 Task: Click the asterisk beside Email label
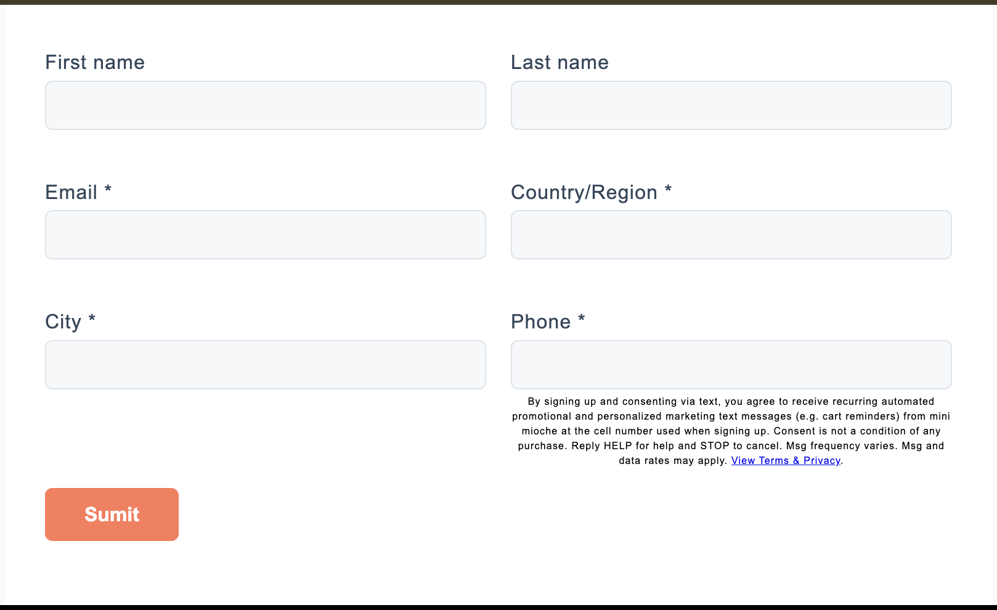click(x=108, y=189)
